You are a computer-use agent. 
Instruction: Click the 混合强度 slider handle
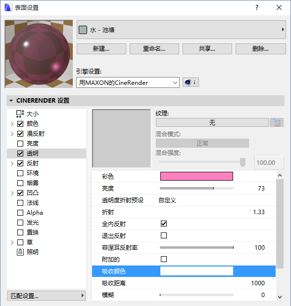pos(242,162)
